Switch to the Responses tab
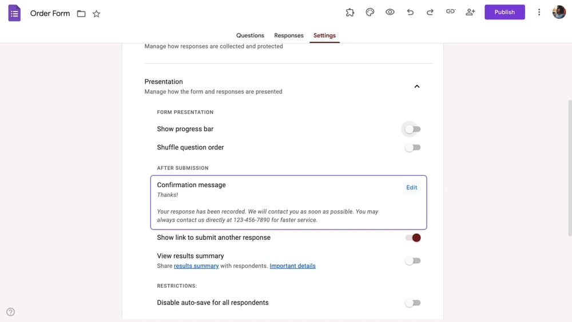 pos(289,35)
